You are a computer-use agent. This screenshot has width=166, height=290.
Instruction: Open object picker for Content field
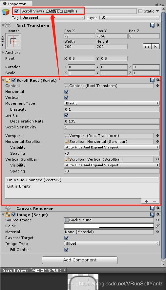coord(157,86)
